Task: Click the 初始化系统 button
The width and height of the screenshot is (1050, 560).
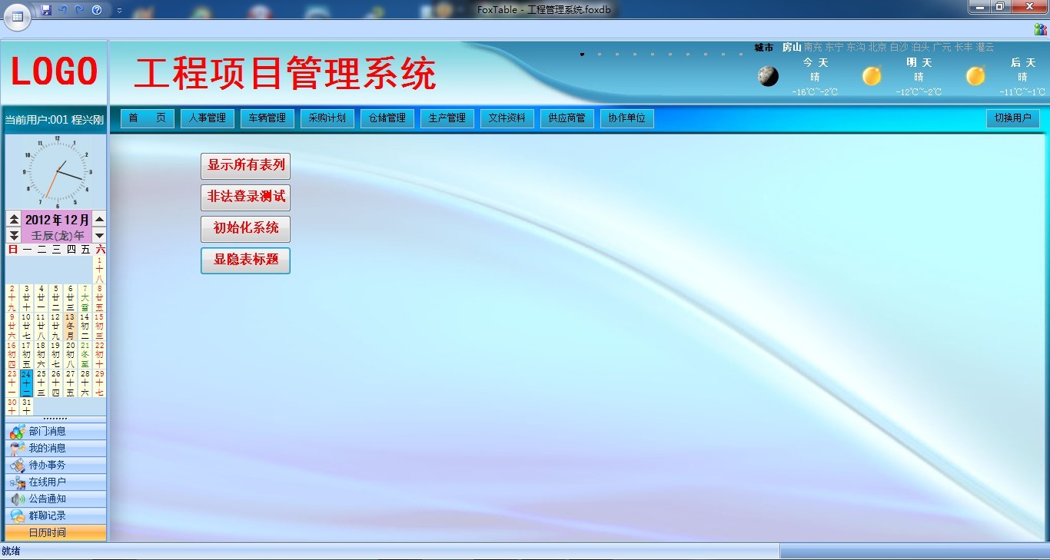Action: (246, 228)
